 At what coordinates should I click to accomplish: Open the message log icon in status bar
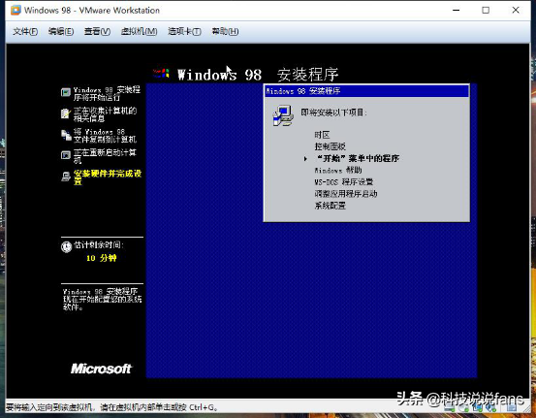tap(512, 407)
